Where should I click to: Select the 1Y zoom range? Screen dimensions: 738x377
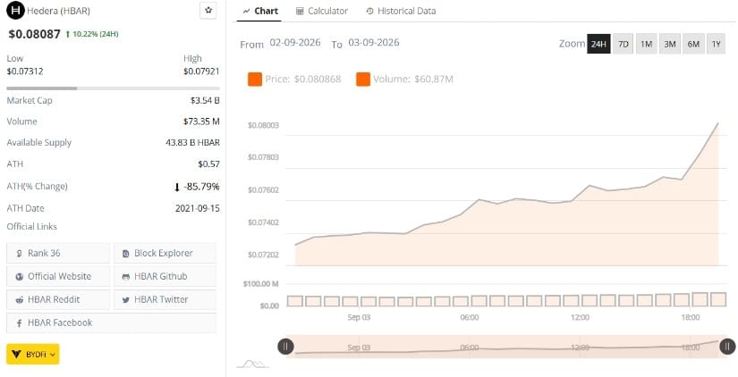(716, 44)
